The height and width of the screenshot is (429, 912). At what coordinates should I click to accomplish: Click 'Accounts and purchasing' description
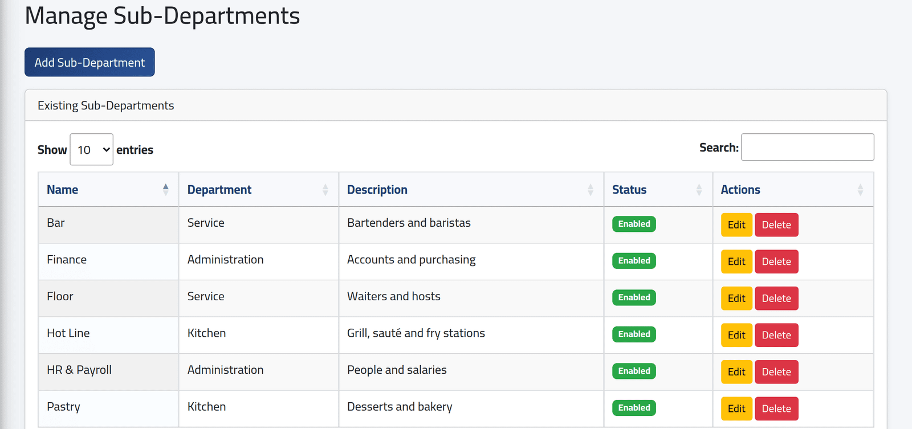click(x=411, y=260)
